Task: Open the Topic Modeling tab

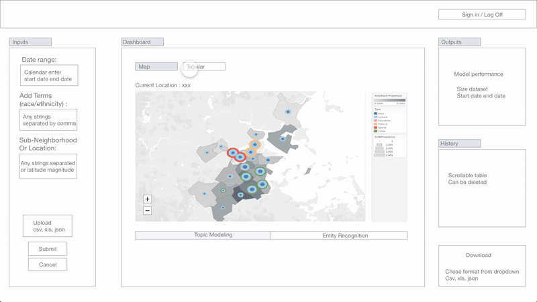Action: coord(203,235)
